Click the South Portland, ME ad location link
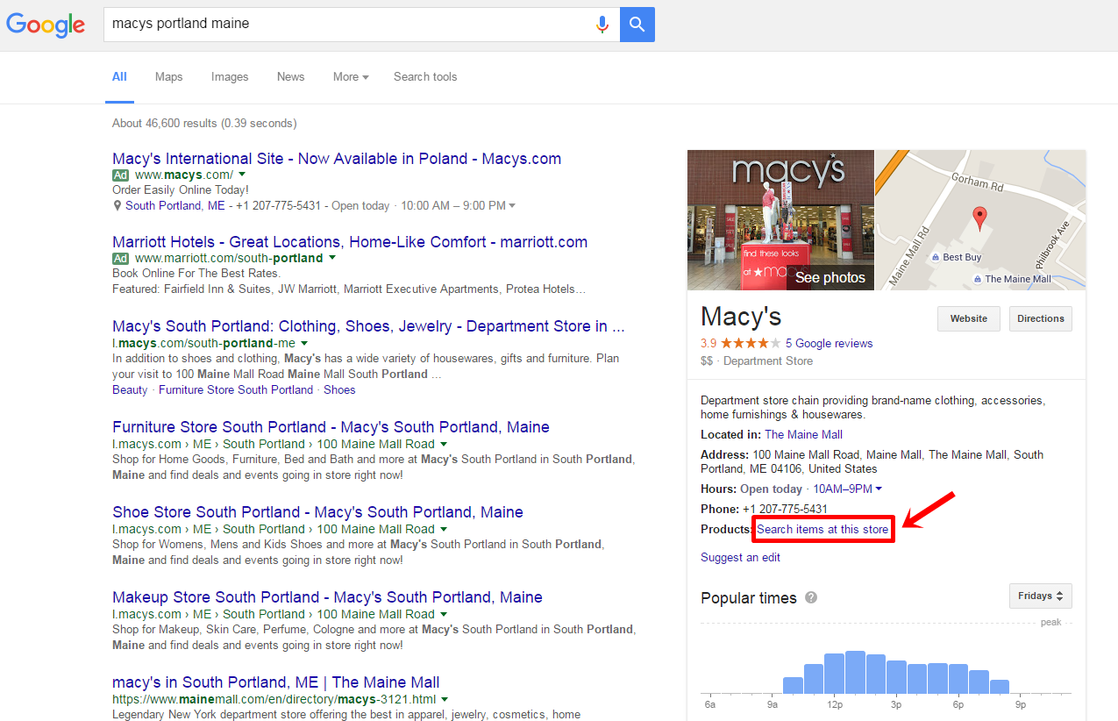 click(x=174, y=206)
